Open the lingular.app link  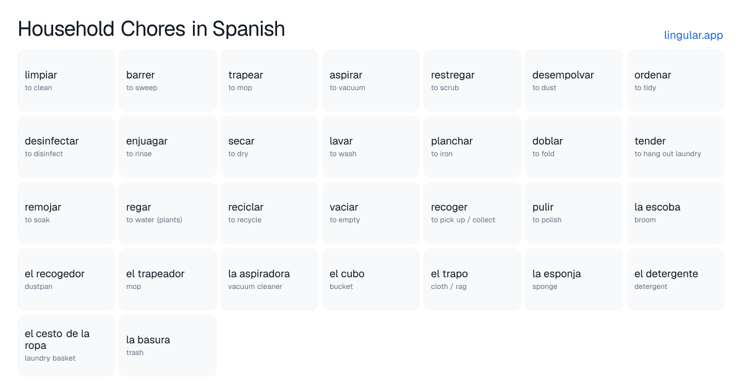(x=693, y=35)
